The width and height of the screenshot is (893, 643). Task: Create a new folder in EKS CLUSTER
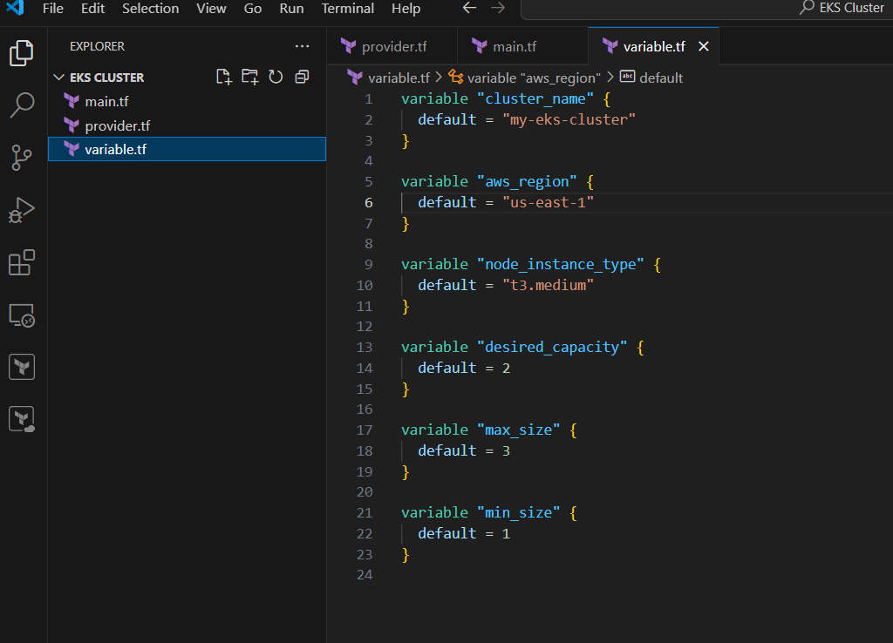[249, 77]
